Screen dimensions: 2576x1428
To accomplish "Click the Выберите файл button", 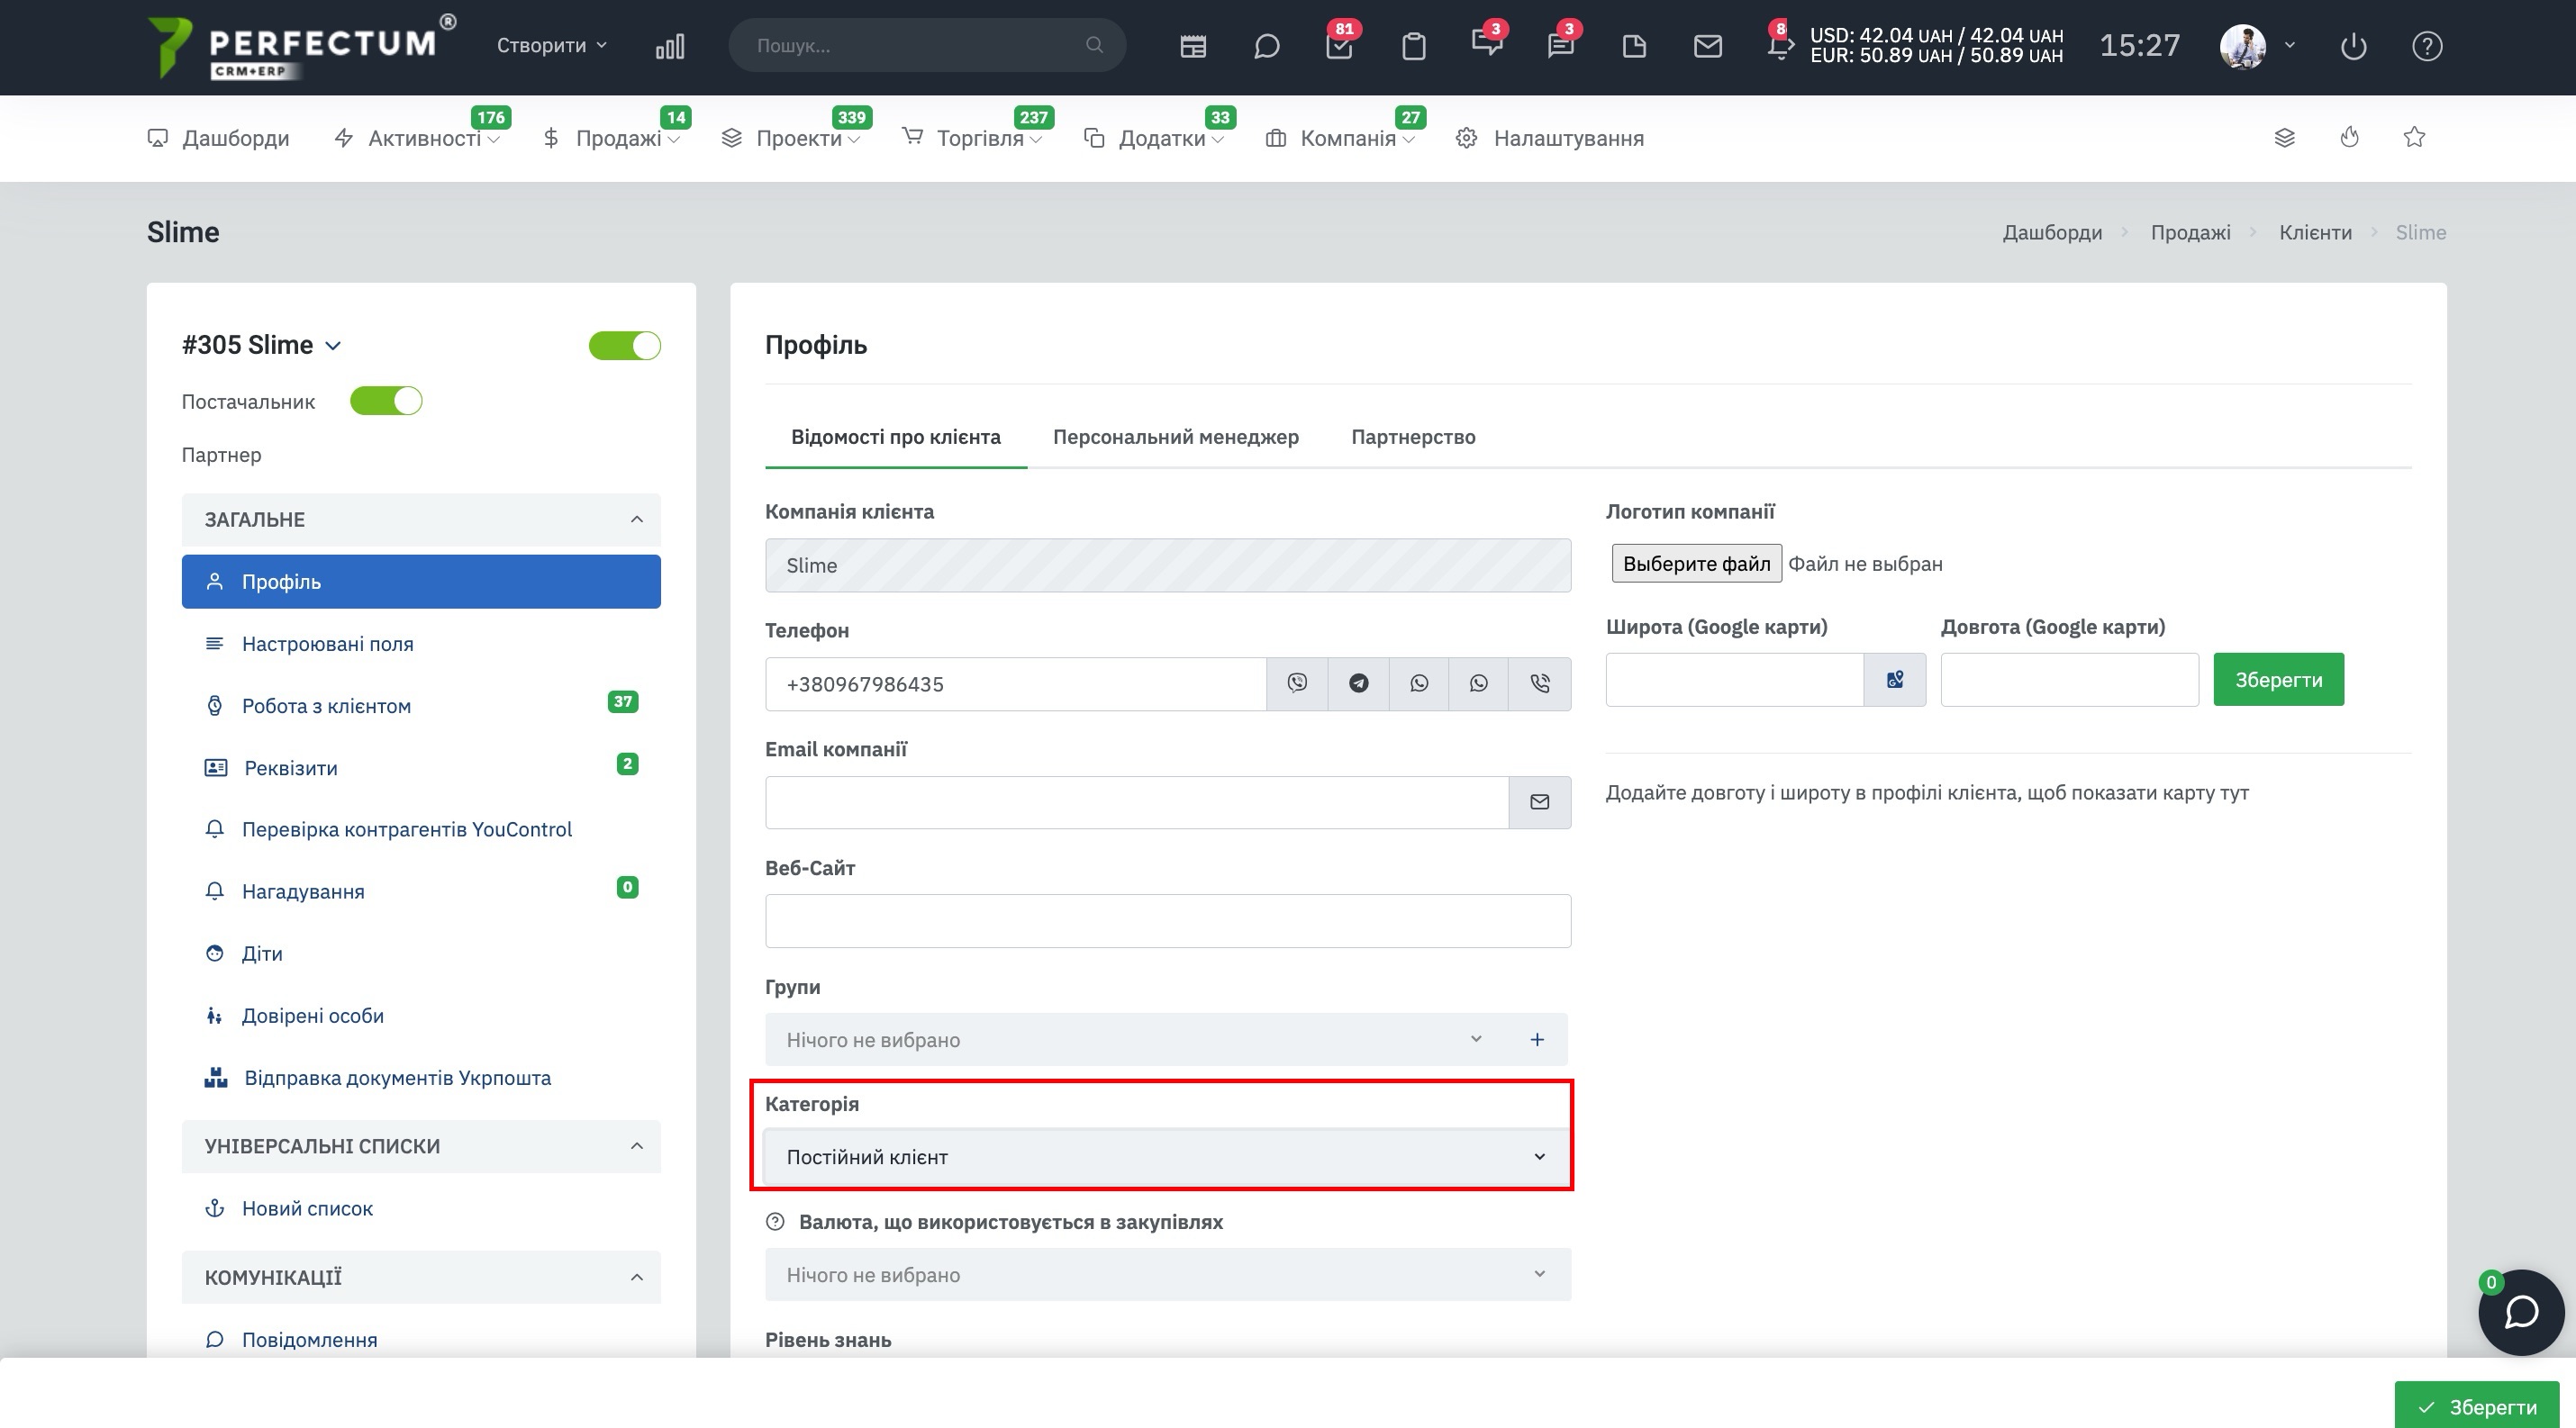I will [x=1696, y=564].
